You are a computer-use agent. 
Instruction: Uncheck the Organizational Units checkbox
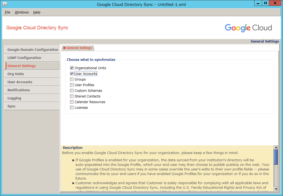(72, 68)
